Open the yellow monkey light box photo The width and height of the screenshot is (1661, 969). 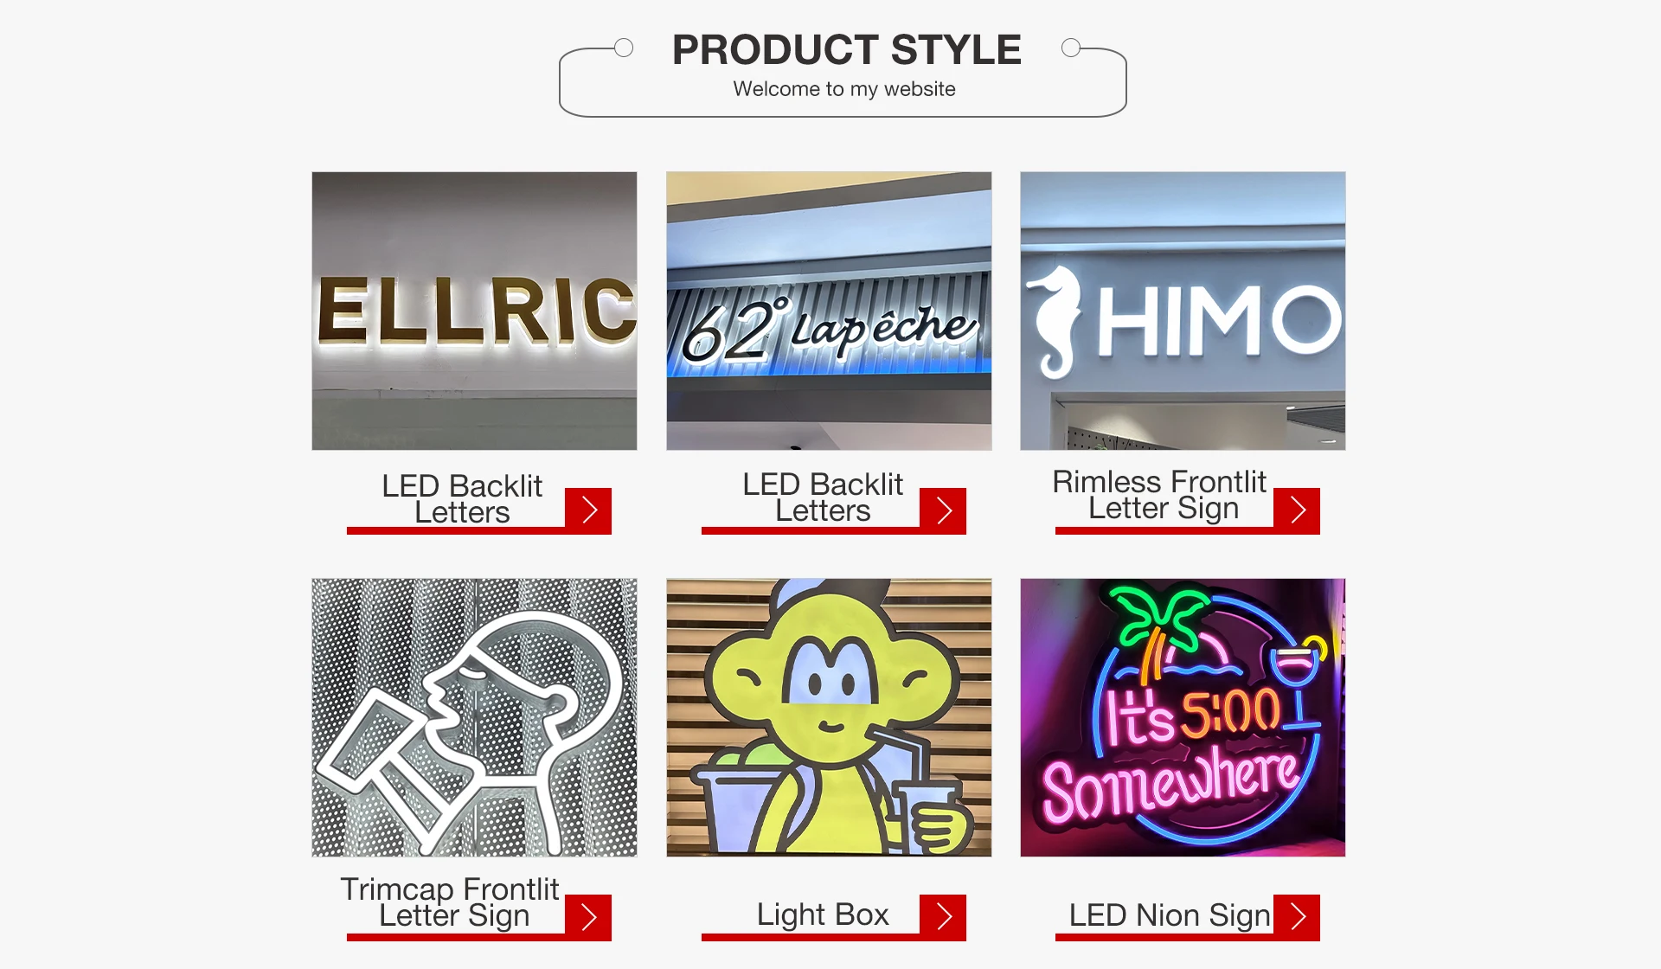tap(829, 717)
